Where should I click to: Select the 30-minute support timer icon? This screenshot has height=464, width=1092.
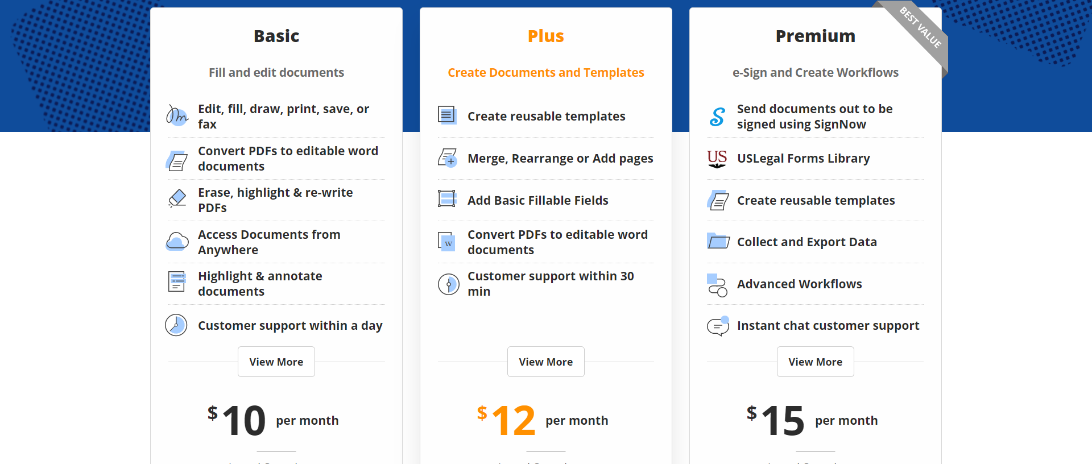tap(448, 283)
